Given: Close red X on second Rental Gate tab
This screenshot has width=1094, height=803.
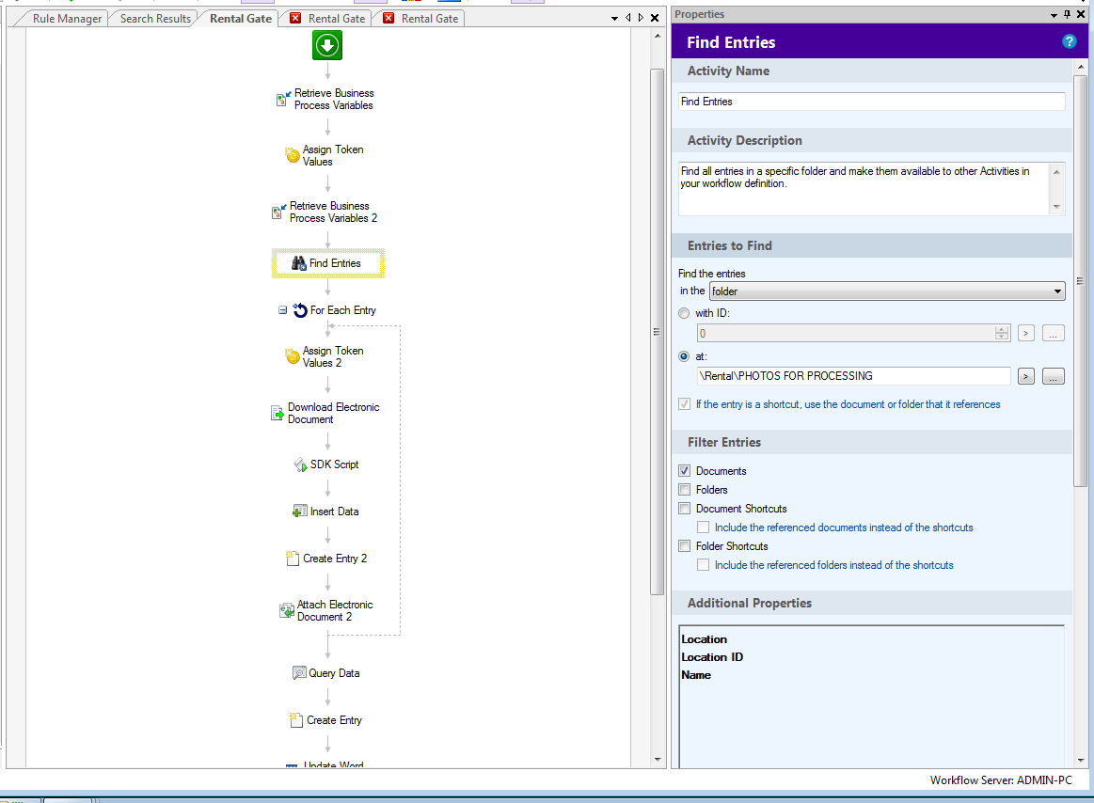Looking at the screenshot, I should [295, 18].
